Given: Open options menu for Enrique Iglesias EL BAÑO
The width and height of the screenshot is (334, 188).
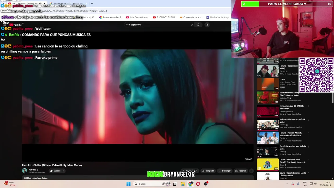Looking at the screenshot, I should tap(308, 106).
